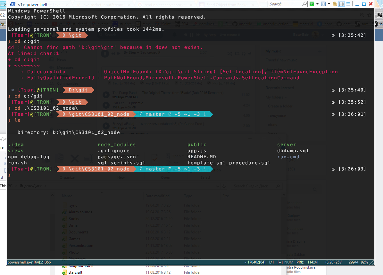Image resolution: width=383 pixels, height=275 pixels.
Task: Click 'template_sql_procedure.sql' file name
Action: pyautogui.click(x=229, y=163)
